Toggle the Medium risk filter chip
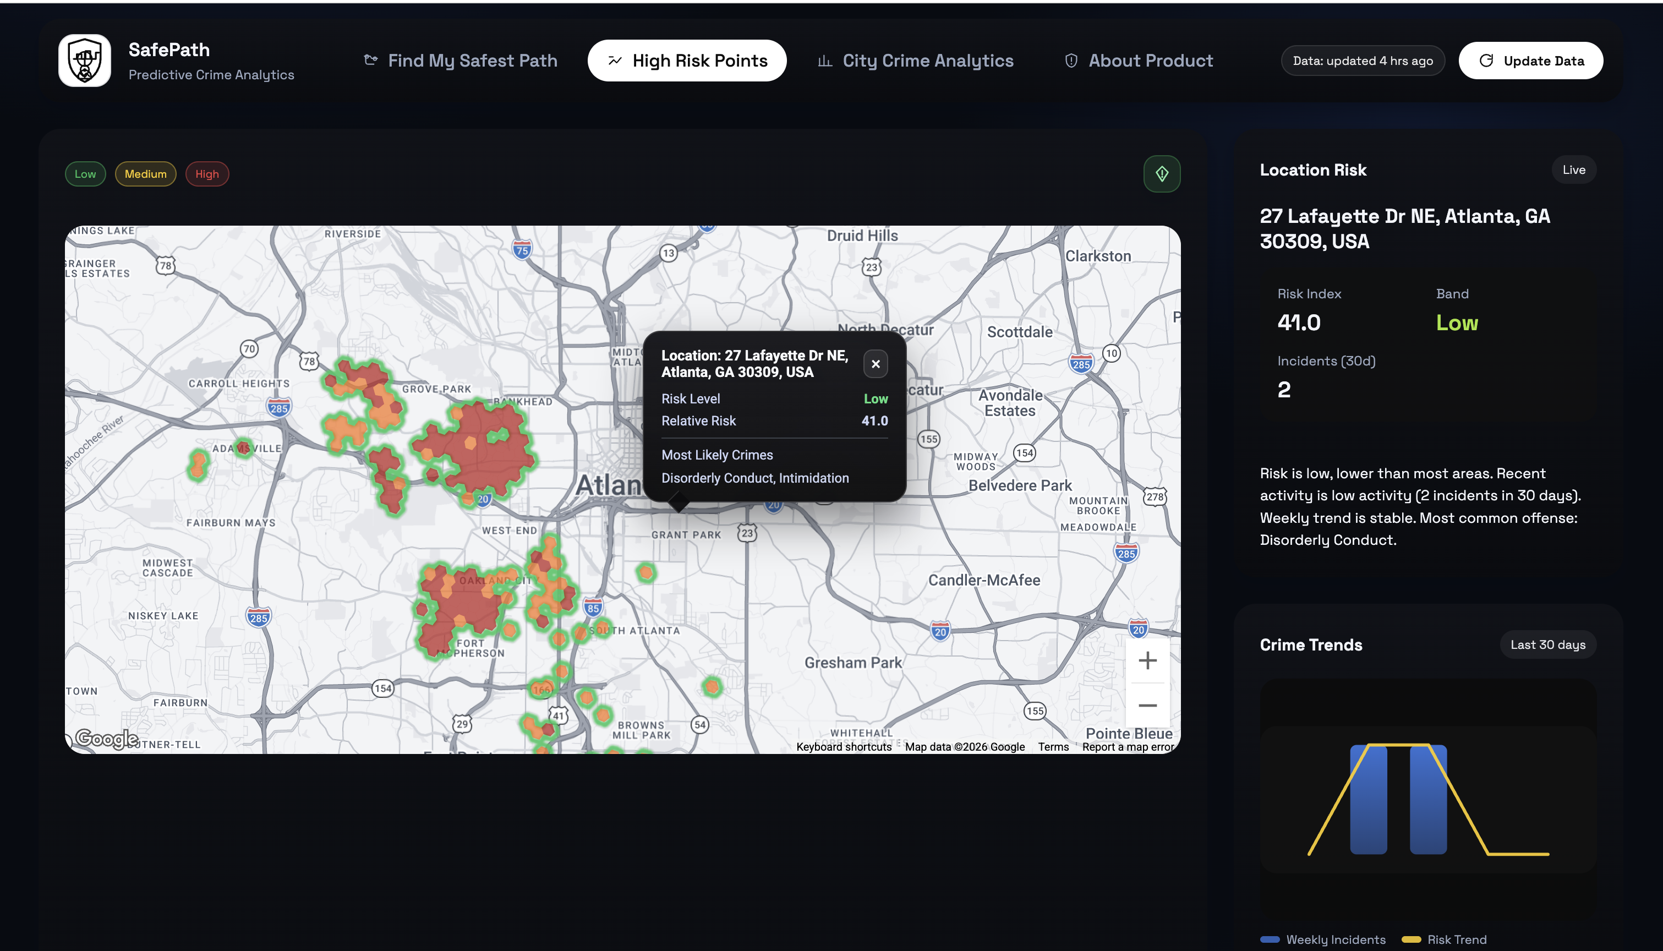The height and width of the screenshot is (951, 1663). [145, 174]
